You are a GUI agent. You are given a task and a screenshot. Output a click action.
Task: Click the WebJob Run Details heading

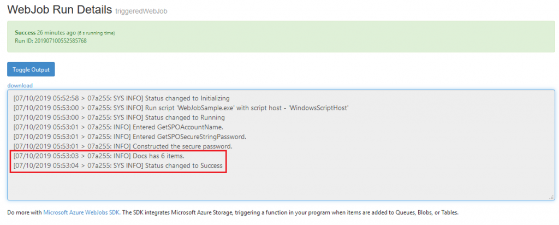pyautogui.click(x=60, y=9)
